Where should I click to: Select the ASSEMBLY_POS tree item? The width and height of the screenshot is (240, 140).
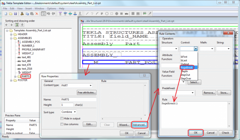(x=31, y=42)
